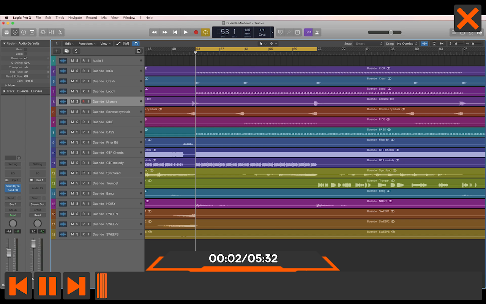Mute the Duende KICK track
This screenshot has height=304, width=486.
tap(72, 71)
